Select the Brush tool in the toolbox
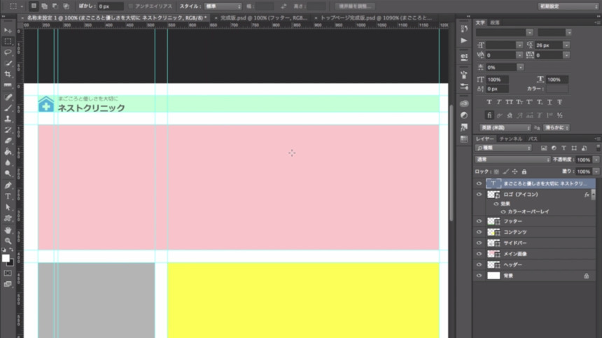Viewport: 602px width, 338px height. click(8, 108)
